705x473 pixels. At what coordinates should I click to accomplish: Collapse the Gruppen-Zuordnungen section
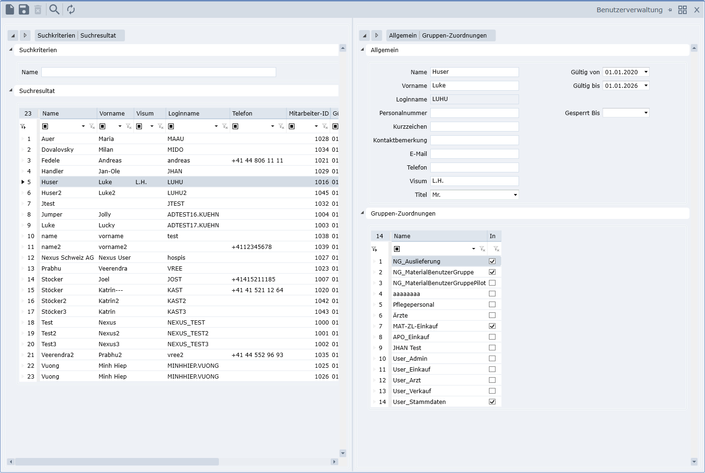tap(362, 213)
